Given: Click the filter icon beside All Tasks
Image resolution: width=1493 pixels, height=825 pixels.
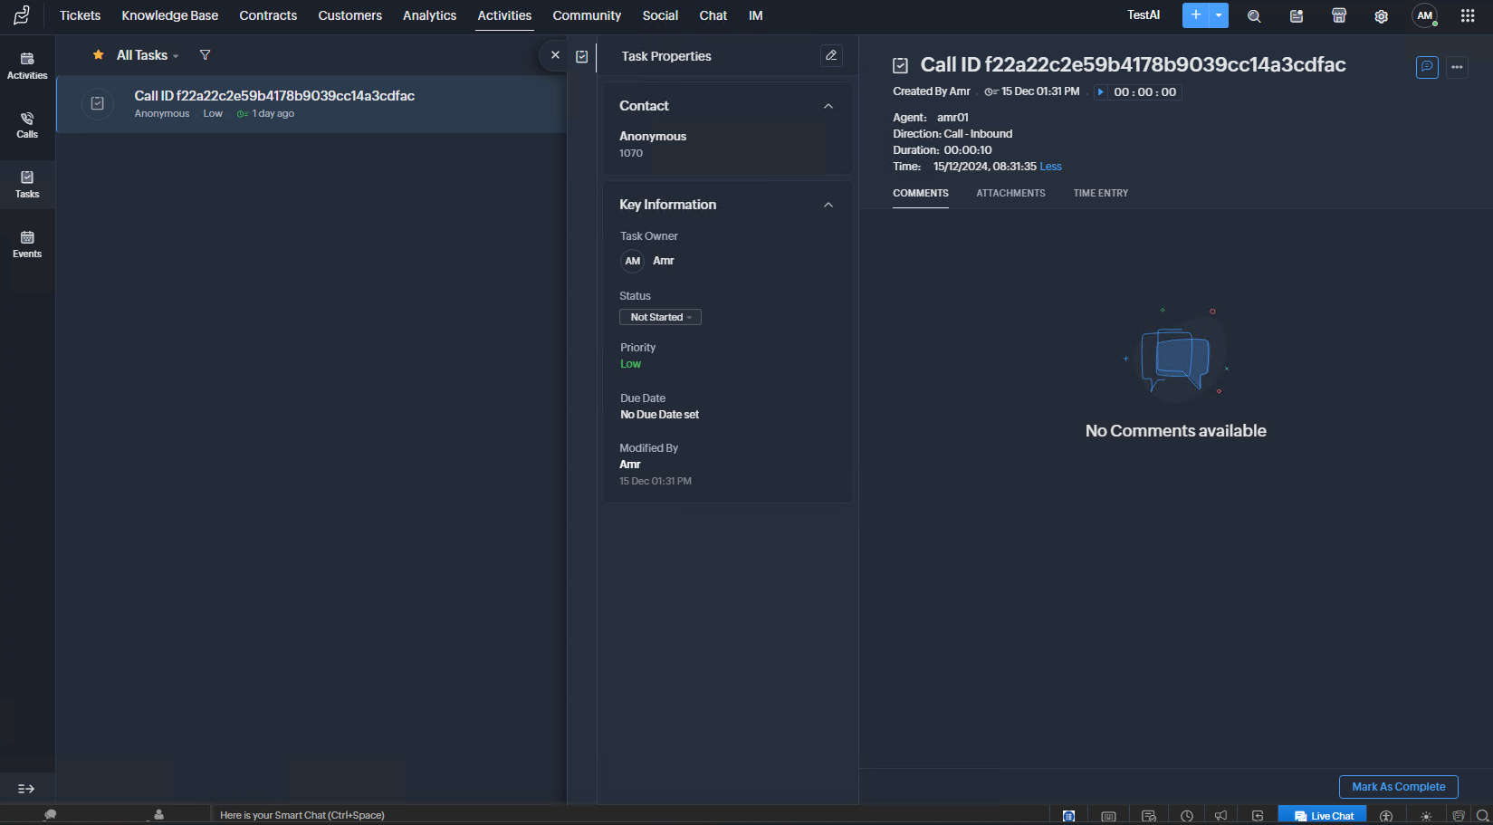Looking at the screenshot, I should (205, 55).
